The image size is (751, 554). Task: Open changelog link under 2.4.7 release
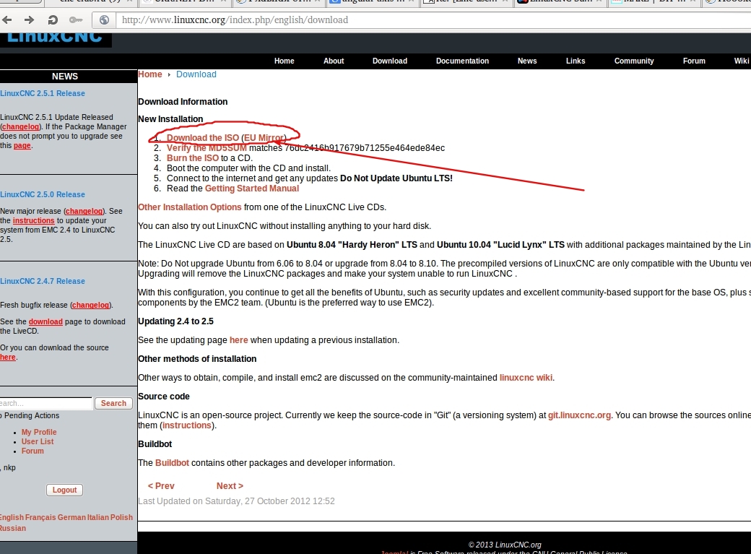90,305
